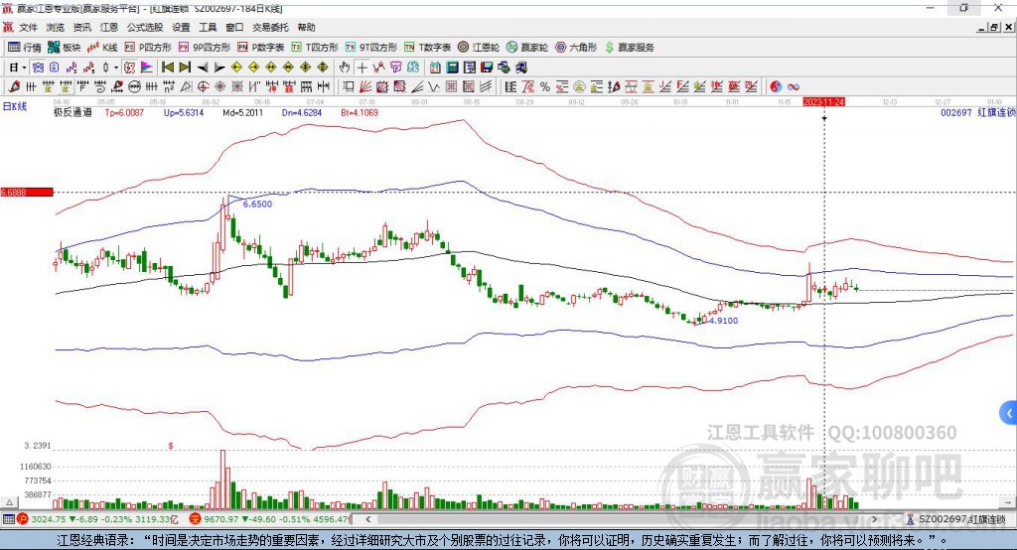1017x550 pixels.
Task: Click the status bar grid icon
Action: (8, 519)
